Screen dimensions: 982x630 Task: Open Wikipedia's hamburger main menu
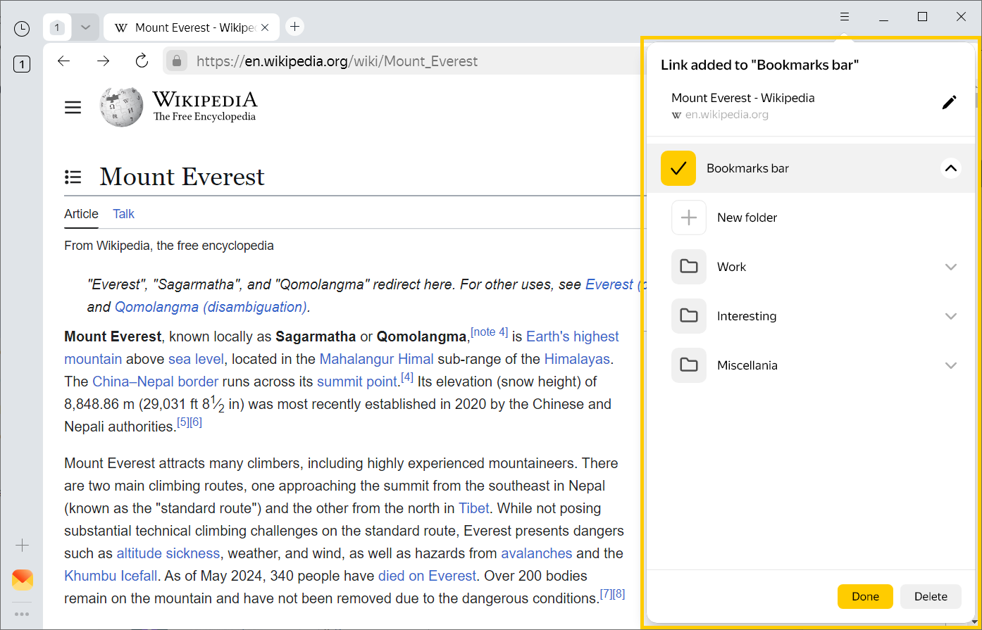(73, 108)
